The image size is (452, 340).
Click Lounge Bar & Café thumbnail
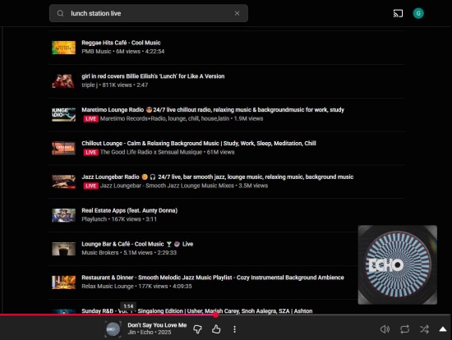coord(64,249)
